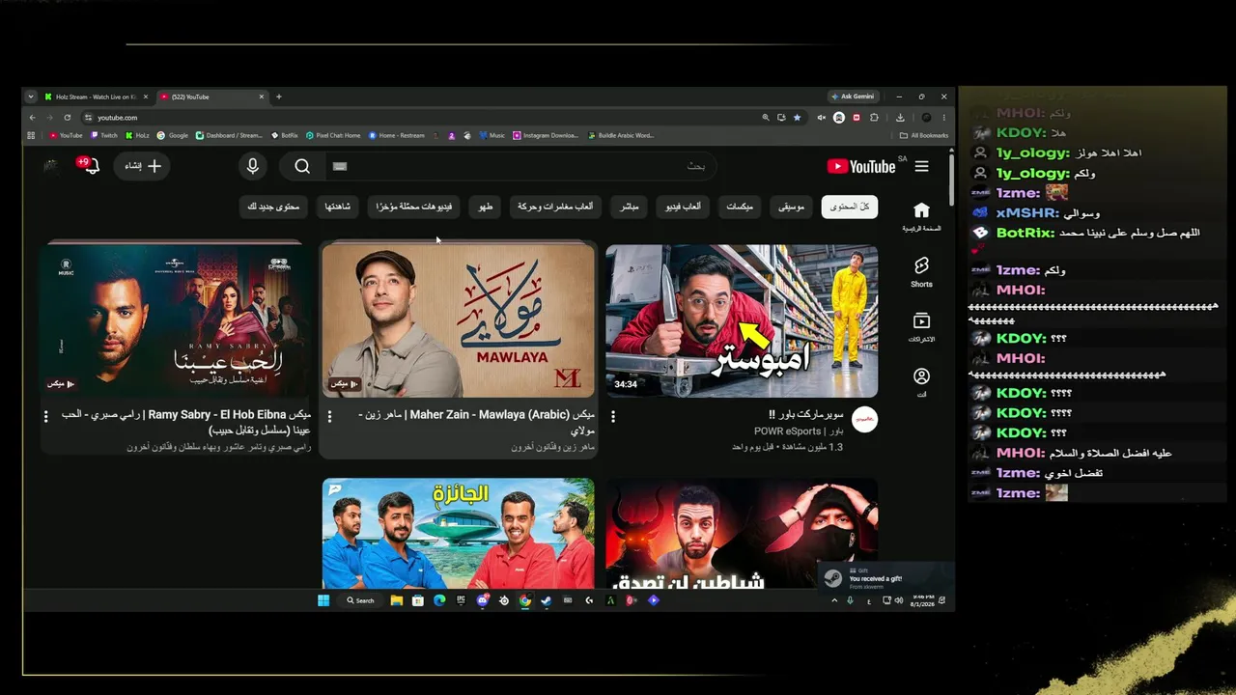The image size is (1236, 695).
Task: Open a new Chrome tab
Action: (x=279, y=97)
